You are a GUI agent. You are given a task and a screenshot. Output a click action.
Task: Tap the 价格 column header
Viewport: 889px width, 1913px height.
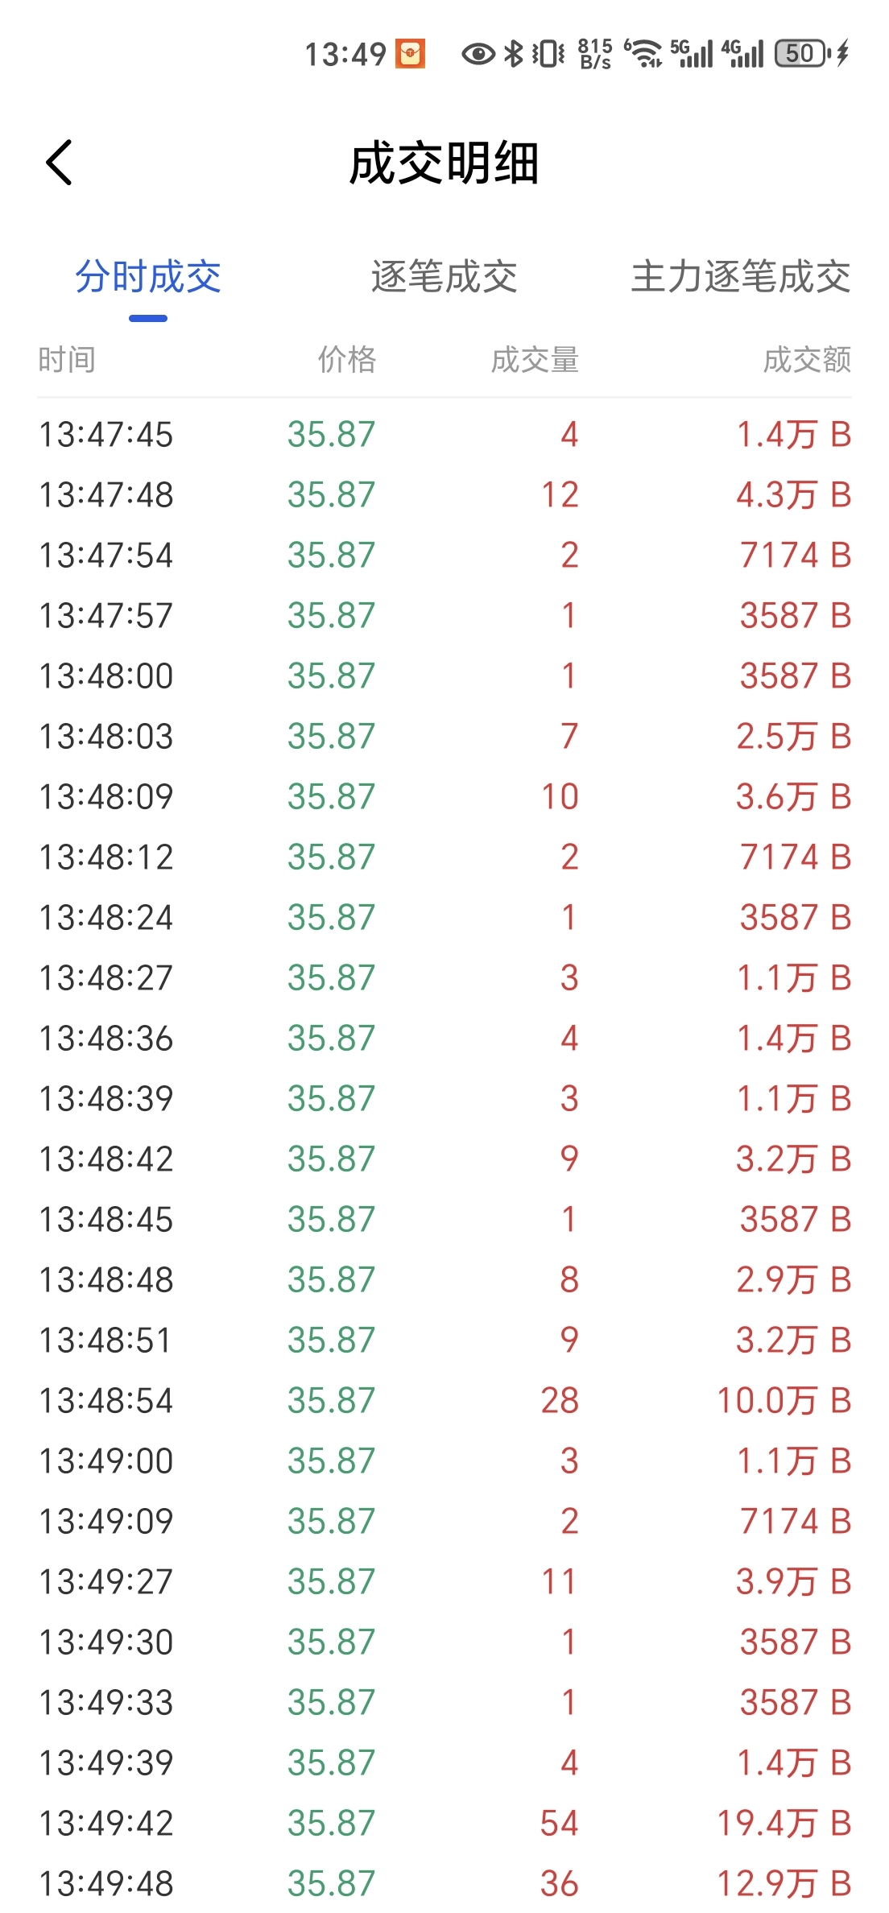point(347,359)
